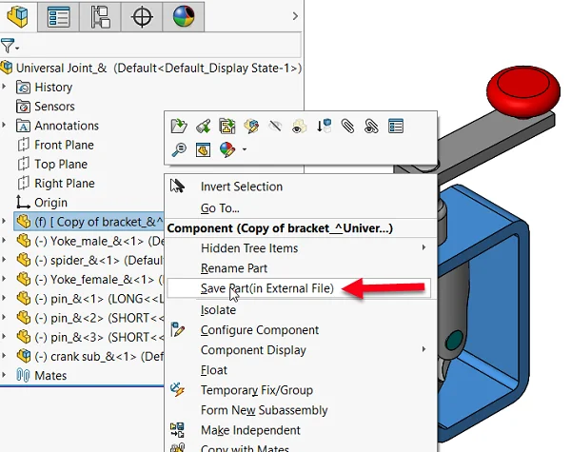571x452 pixels.
Task: Open Component Display submenu
Action: tap(301, 350)
